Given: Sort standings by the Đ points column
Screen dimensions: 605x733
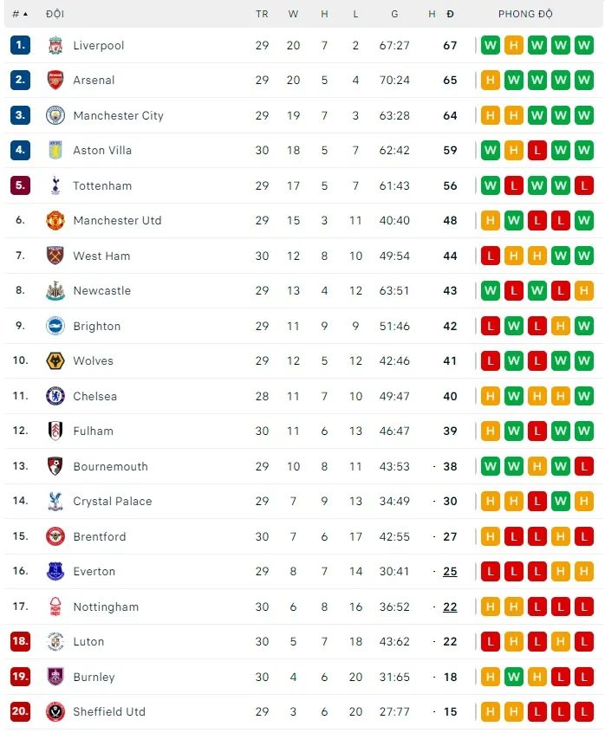Looking at the screenshot, I should coord(450,14).
